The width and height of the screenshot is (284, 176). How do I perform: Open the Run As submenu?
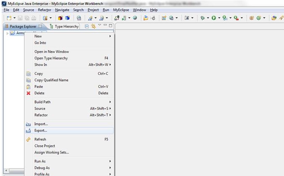69,161
